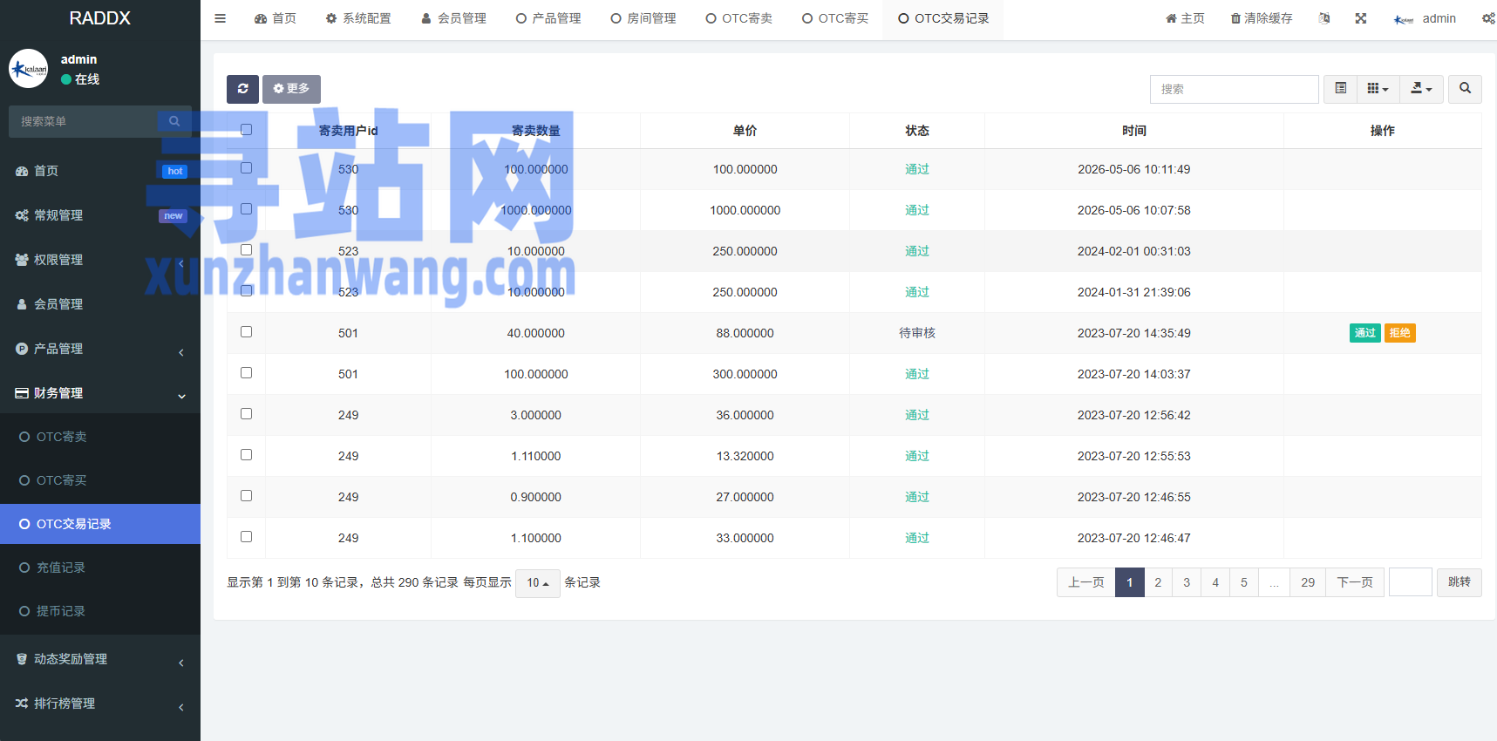Image resolution: width=1497 pixels, height=741 pixels.
Task: Go to 下一页 next page
Action: point(1355,582)
